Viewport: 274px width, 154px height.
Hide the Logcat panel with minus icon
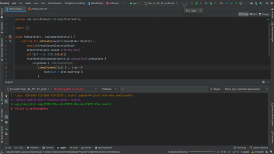[268, 82]
